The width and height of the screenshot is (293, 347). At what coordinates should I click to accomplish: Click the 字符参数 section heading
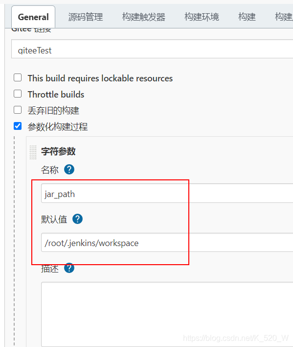pos(58,151)
